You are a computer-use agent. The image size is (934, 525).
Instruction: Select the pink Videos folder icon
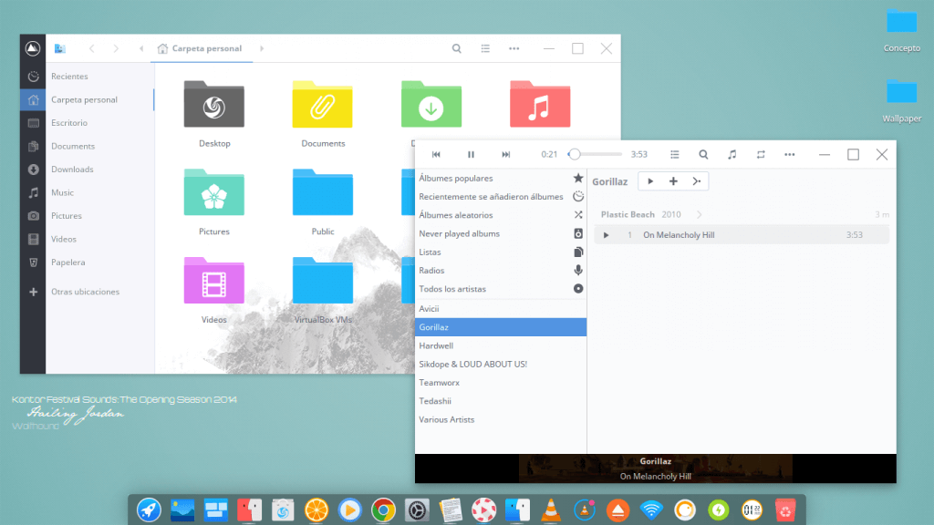click(x=213, y=281)
